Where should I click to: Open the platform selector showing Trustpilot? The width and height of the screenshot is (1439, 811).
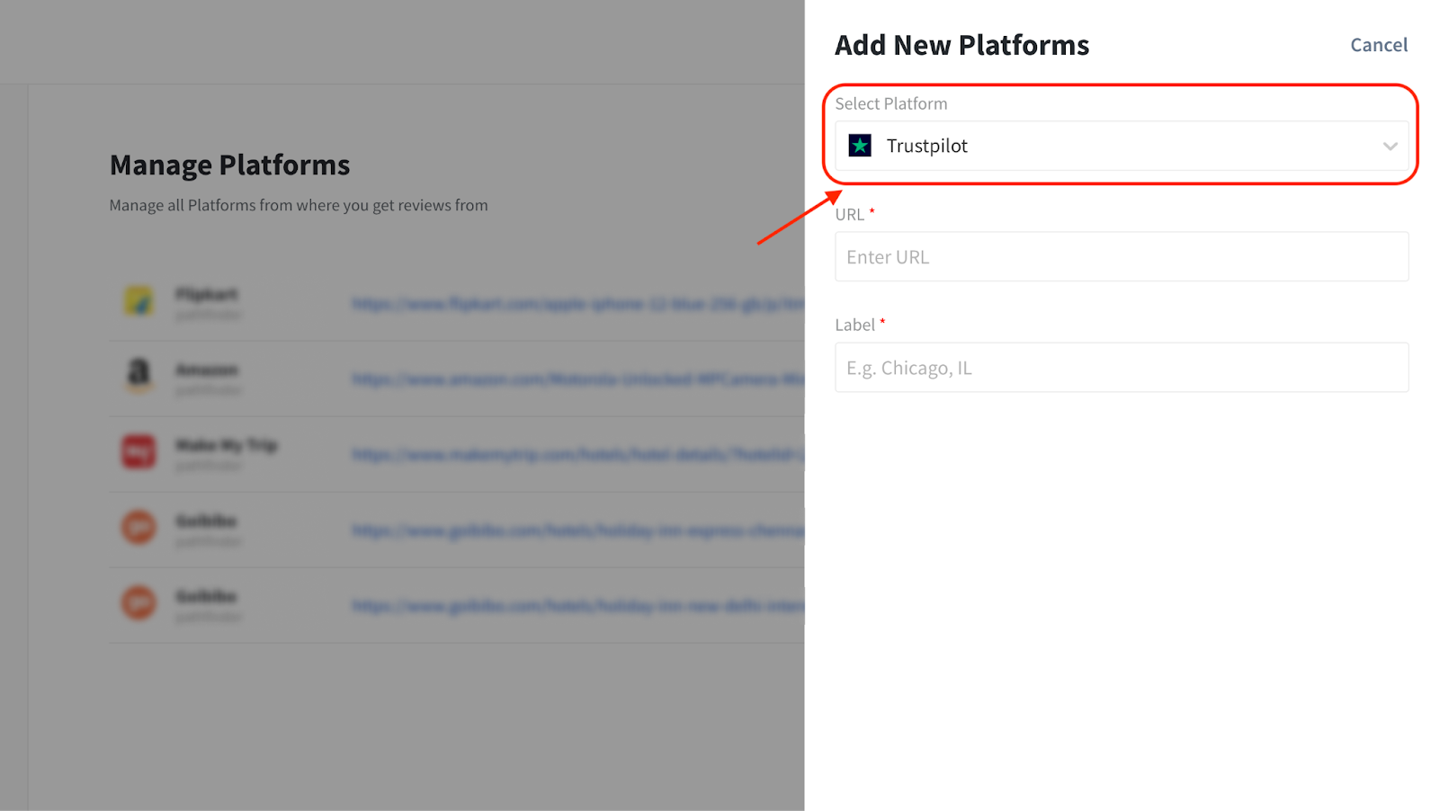click(1121, 146)
